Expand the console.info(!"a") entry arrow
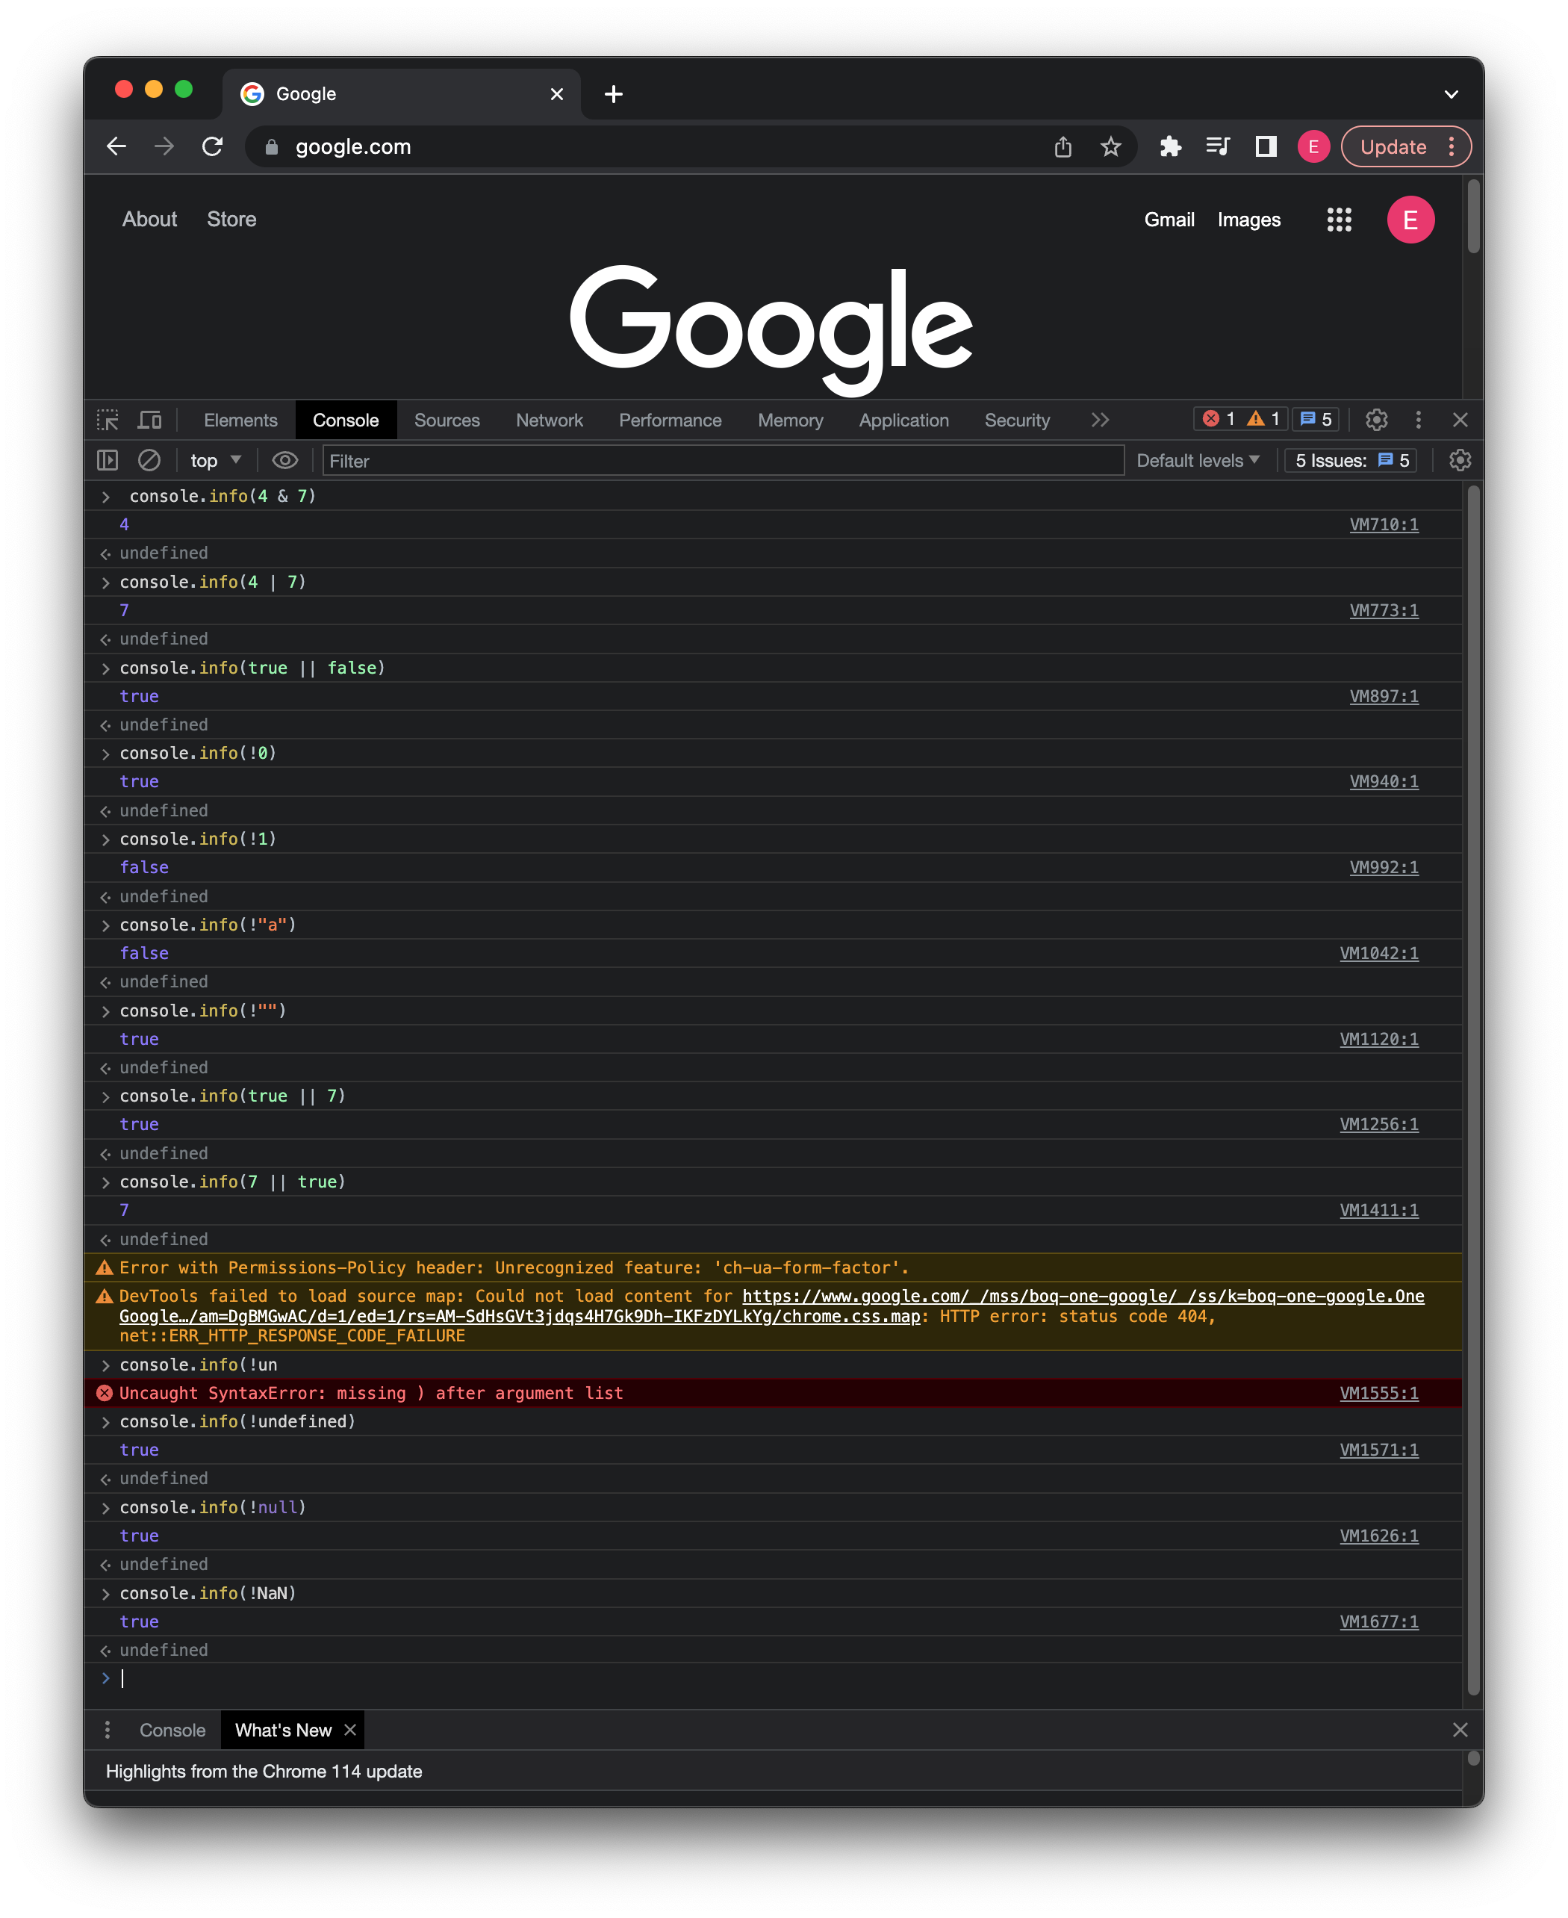The image size is (1568, 1918). coord(106,925)
